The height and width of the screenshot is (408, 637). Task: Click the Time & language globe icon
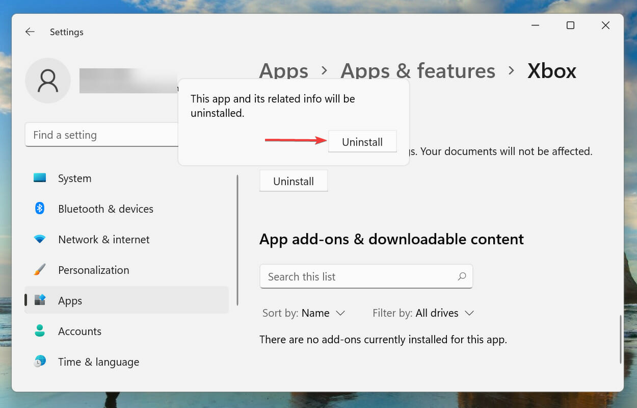(40, 362)
